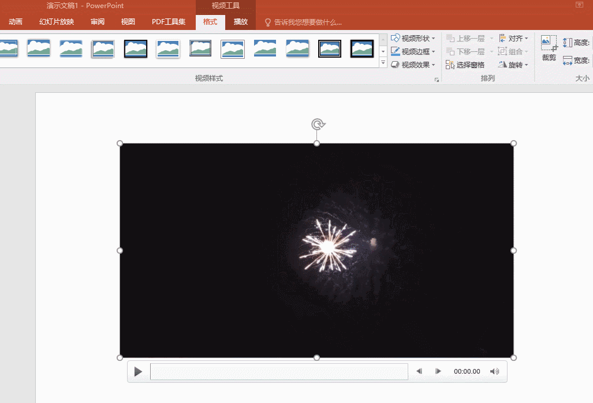The width and height of the screenshot is (593, 403).
Task: Click the lightbulb Tell Me icon
Action: click(268, 22)
